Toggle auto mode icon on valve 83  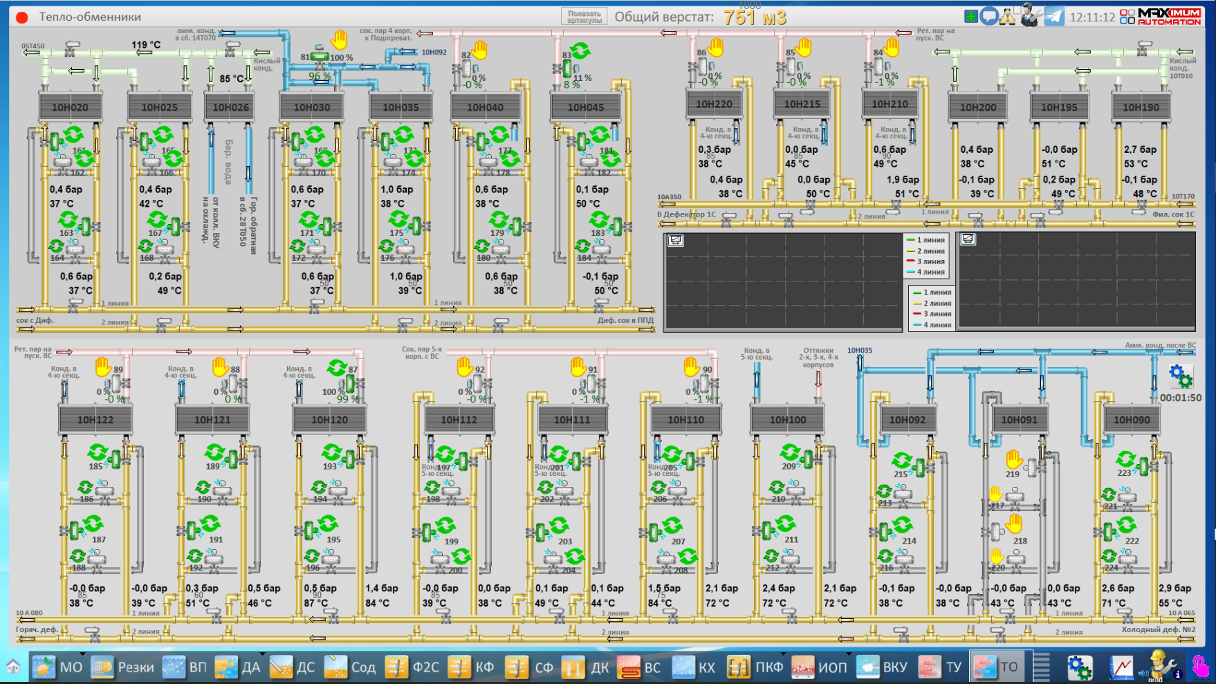[580, 50]
